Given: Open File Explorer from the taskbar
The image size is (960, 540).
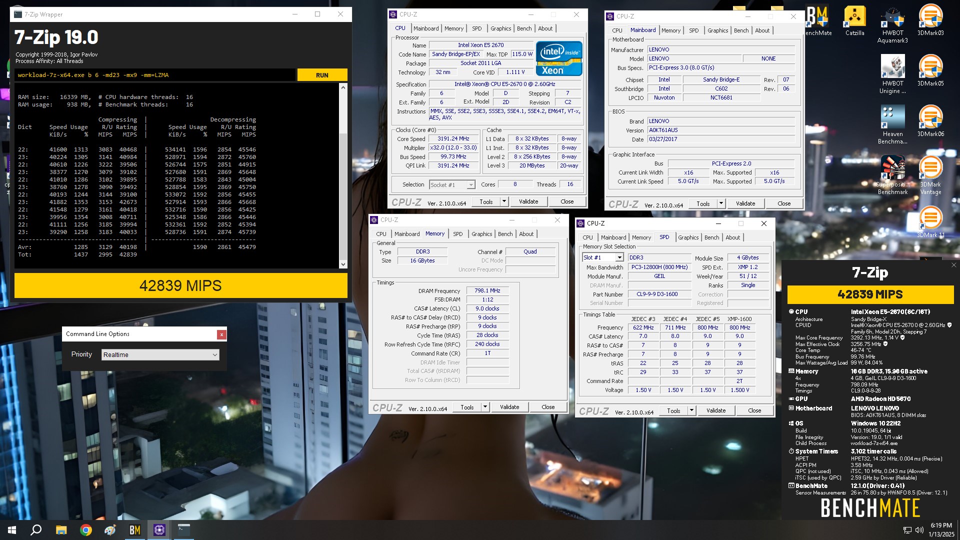Looking at the screenshot, I should [61, 530].
